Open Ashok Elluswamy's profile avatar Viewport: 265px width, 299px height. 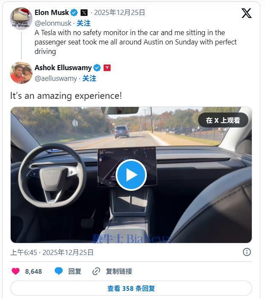tap(21, 73)
